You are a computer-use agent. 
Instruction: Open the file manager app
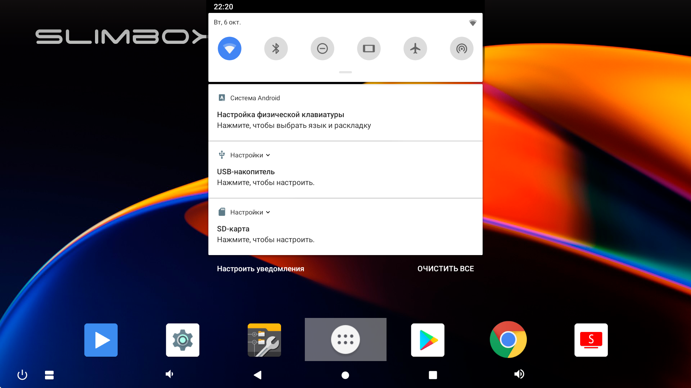pyautogui.click(x=264, y=340)
